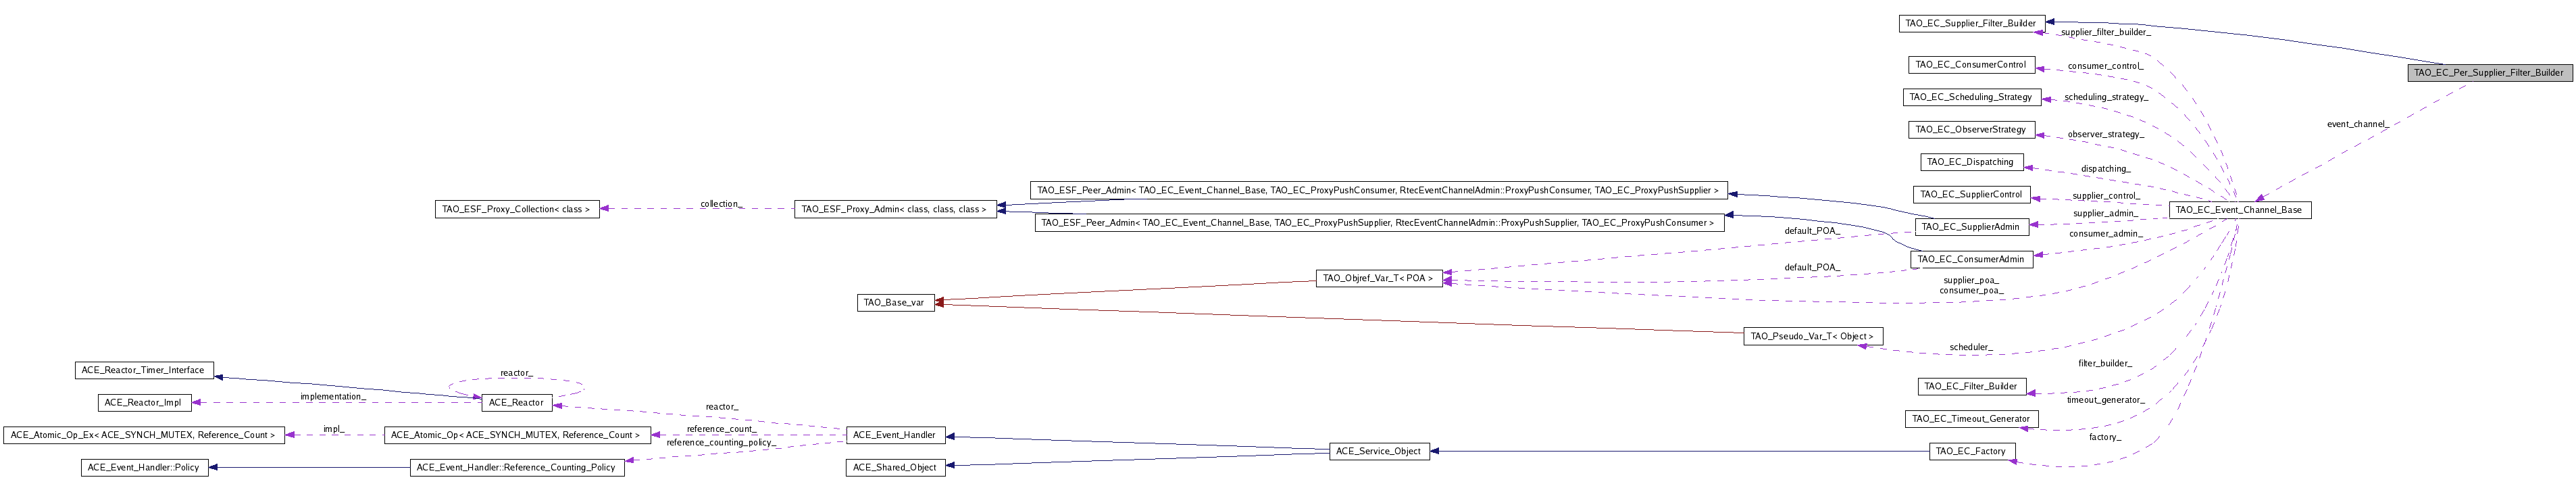
Task: Click ACE_Event_Handler::Reference_Counting_Policy node
Action: (x=517, y=467)
